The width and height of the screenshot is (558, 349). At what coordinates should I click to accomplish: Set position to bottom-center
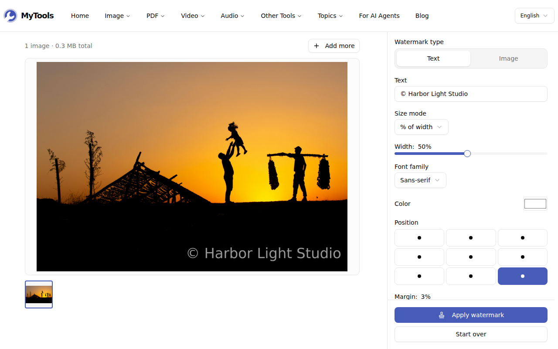tap(471, 276)
